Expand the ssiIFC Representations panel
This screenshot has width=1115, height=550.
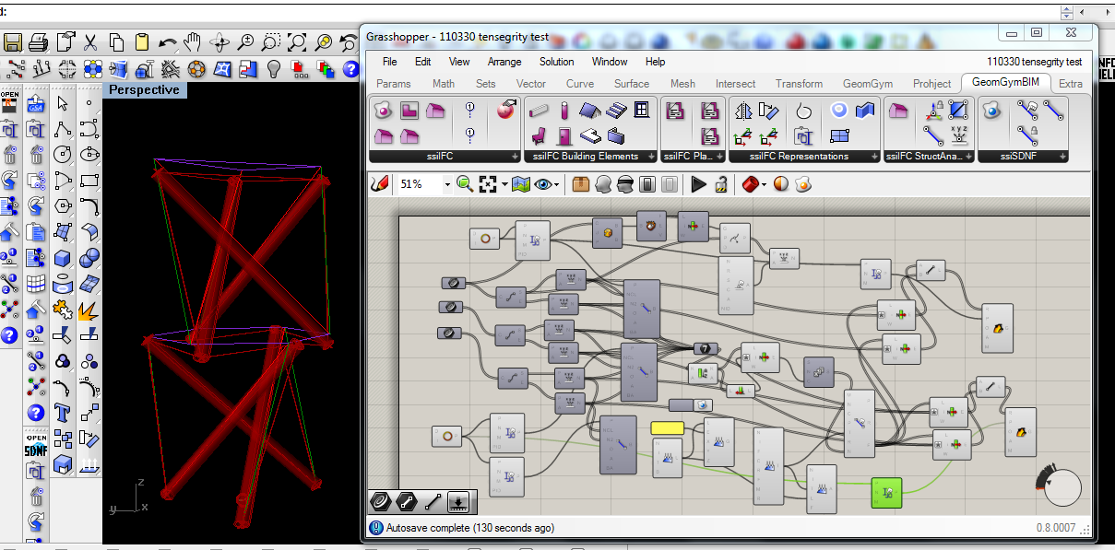873,157
